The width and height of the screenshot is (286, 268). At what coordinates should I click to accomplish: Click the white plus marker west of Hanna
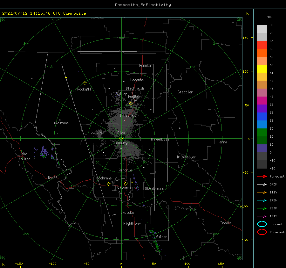point(180,128)
